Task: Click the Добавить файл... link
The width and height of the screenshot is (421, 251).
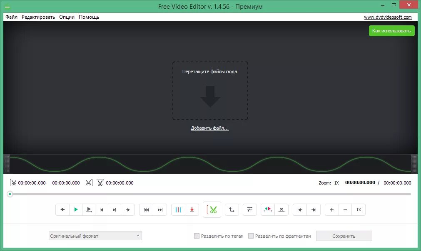Action: click(210, 128)
